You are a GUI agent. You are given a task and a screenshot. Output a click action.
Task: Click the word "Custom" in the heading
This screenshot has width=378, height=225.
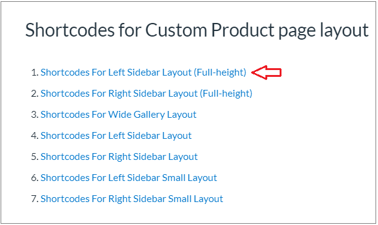176,30
